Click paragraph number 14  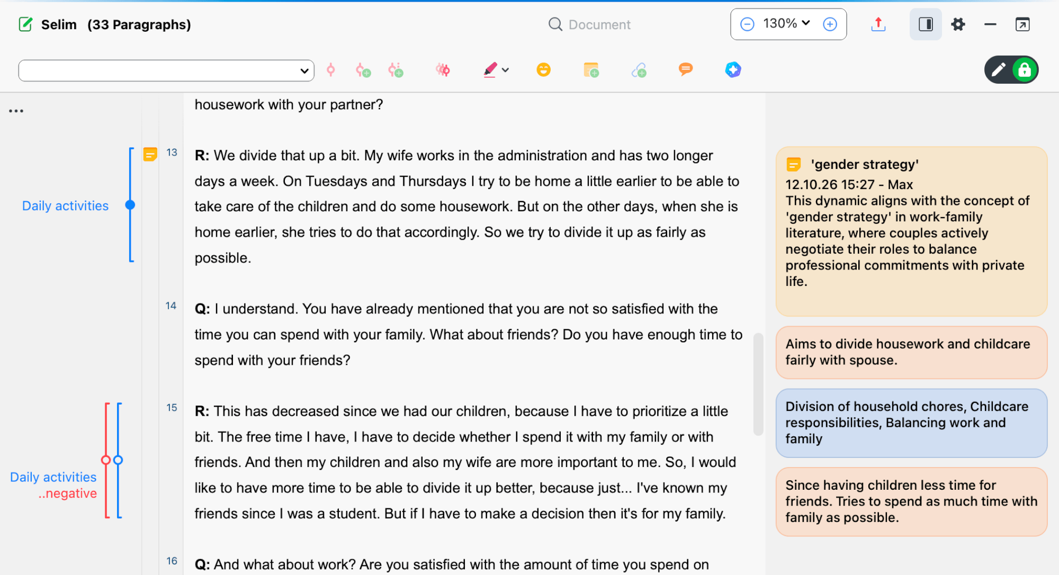click(x=171, y=306)
